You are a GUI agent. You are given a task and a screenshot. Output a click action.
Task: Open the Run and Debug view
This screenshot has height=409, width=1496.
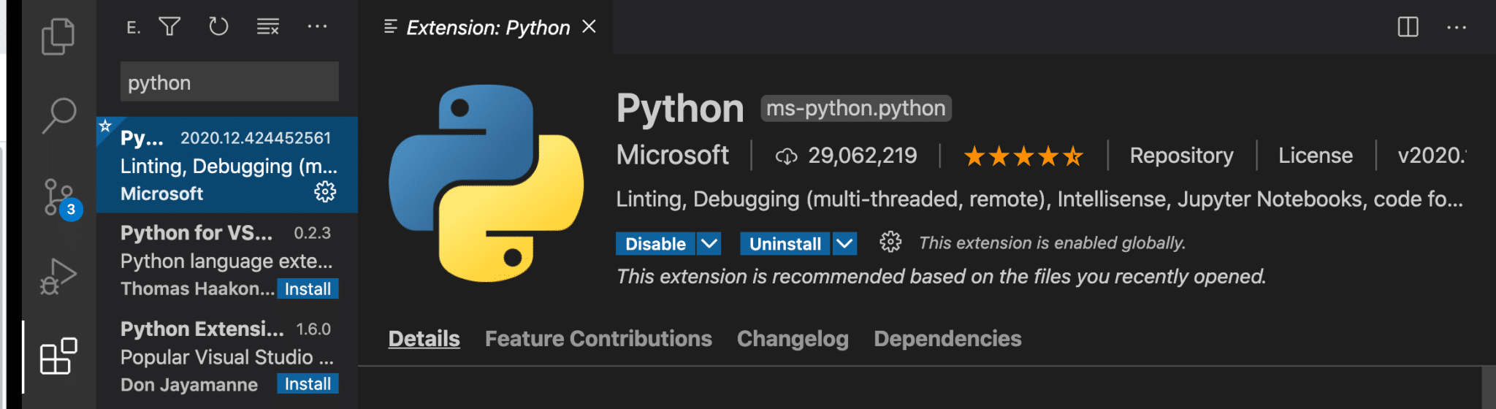click(x=58, y=277)
